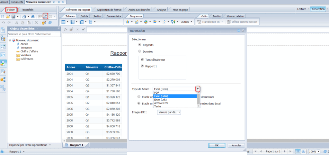Print the report with printer icon
Screen dimensions: 329x155
pos(24,16)
